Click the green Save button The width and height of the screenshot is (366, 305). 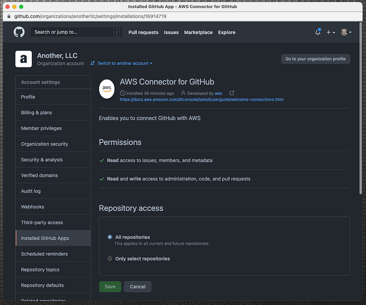click(x=110, y=287)
